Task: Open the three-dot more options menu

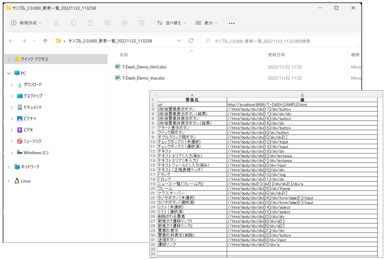Action: pyautogui.click(x=231, y=23)
